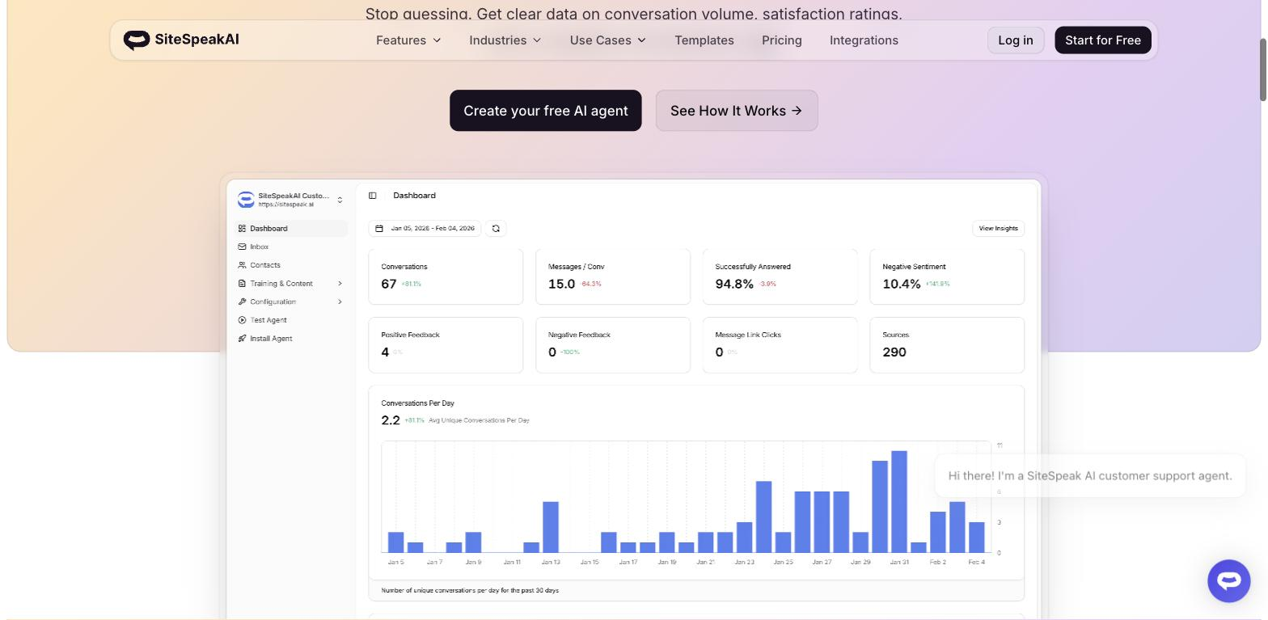1268x620 pixels.
Task: Click the Start for Free button
Action: [1103, 40]
